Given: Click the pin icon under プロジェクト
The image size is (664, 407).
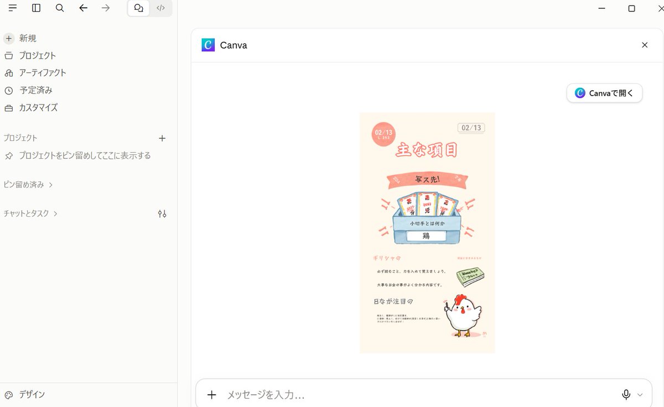Looking at the screenshot, I should tap(9, 156).
